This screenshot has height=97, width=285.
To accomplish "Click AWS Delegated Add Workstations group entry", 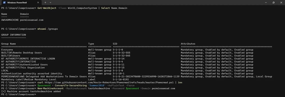I will [44, 76].
